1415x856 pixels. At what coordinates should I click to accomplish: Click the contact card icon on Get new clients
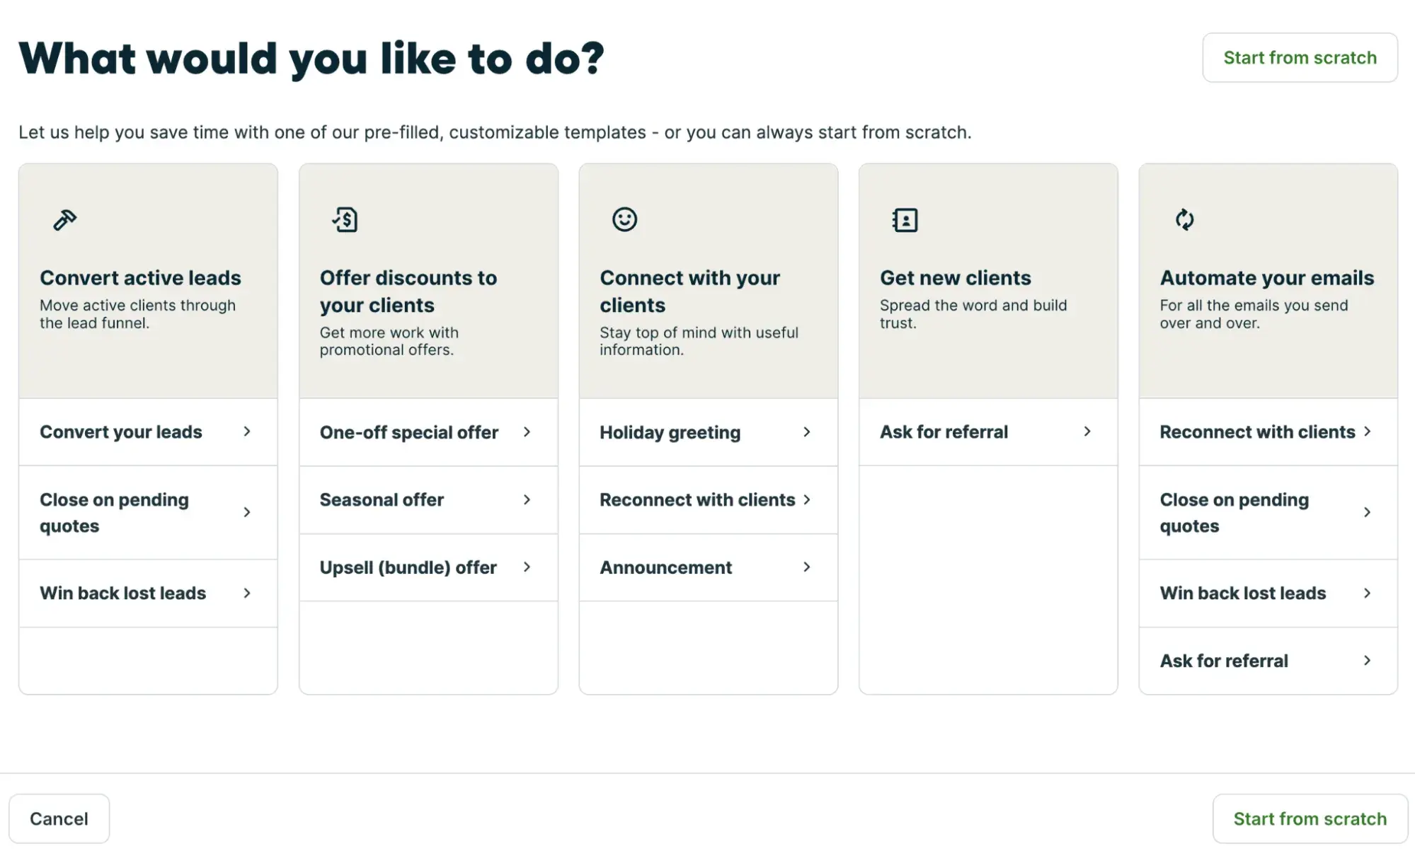click(x=905, y=219)
